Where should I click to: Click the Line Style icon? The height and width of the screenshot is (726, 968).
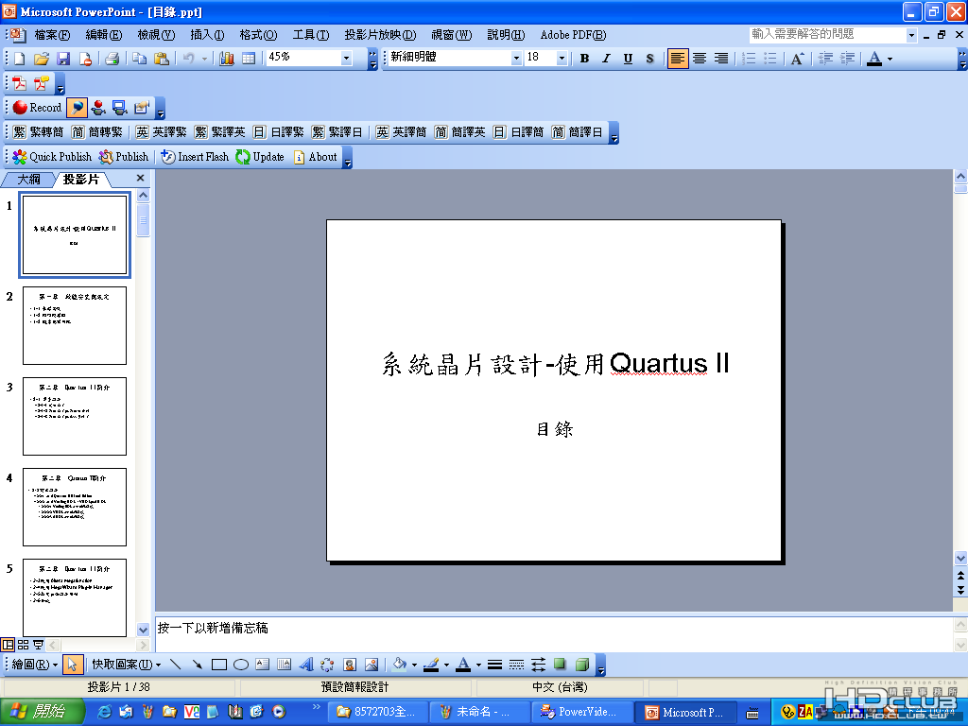pyautogui.click(x=494, y=665)
